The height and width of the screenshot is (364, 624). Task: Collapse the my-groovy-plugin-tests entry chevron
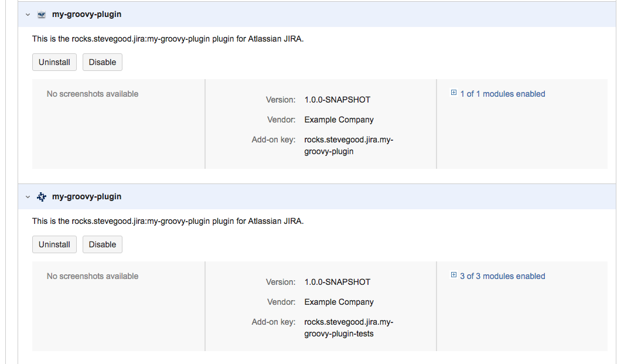click(x=28, y=197)
